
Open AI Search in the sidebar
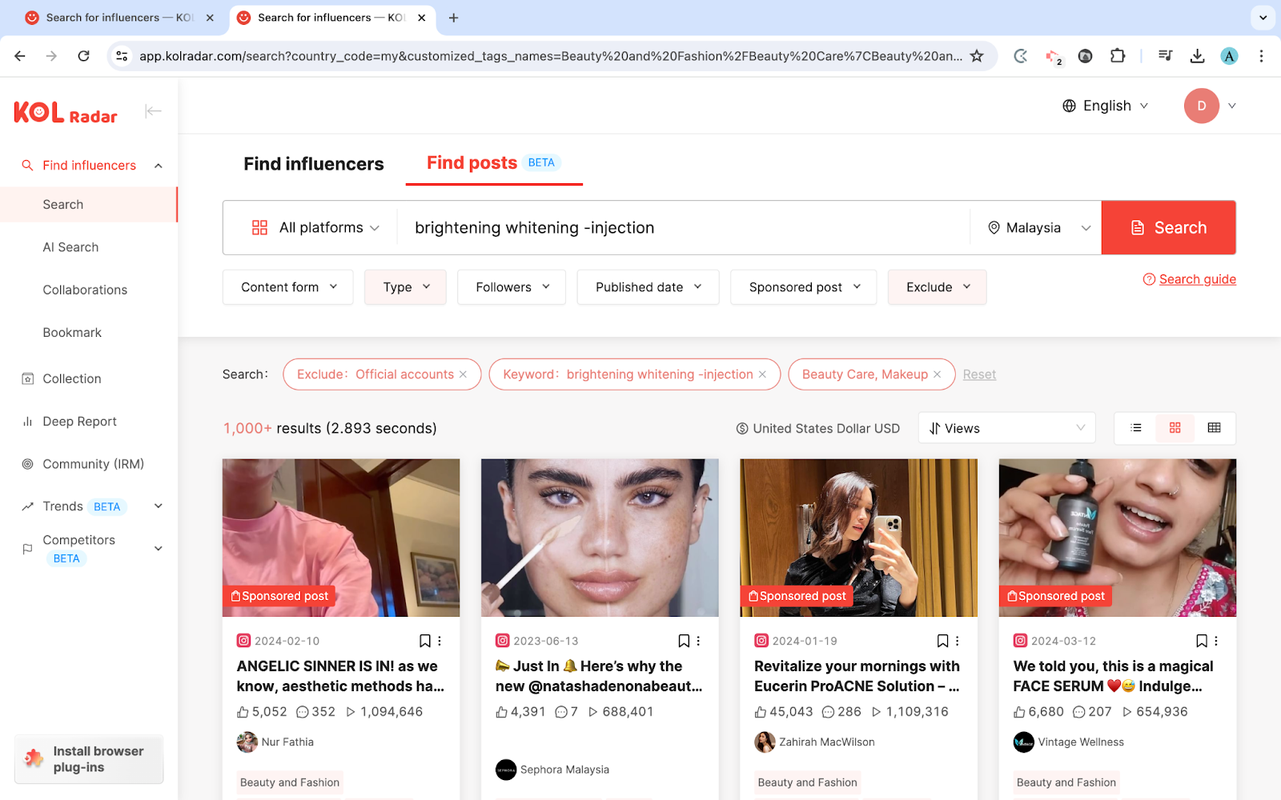[70, 247]
